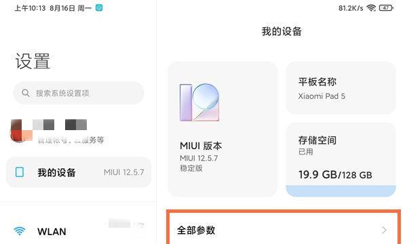This screenshot has width=407, height=244.
Task: Open the 存储空间 storage card
Action: point(341,159)
